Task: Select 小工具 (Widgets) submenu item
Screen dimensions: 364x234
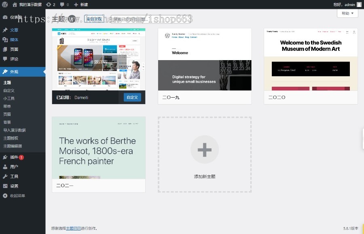Action: tap(9, 98)
